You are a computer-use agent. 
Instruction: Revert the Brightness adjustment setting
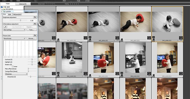pos(35,17)
